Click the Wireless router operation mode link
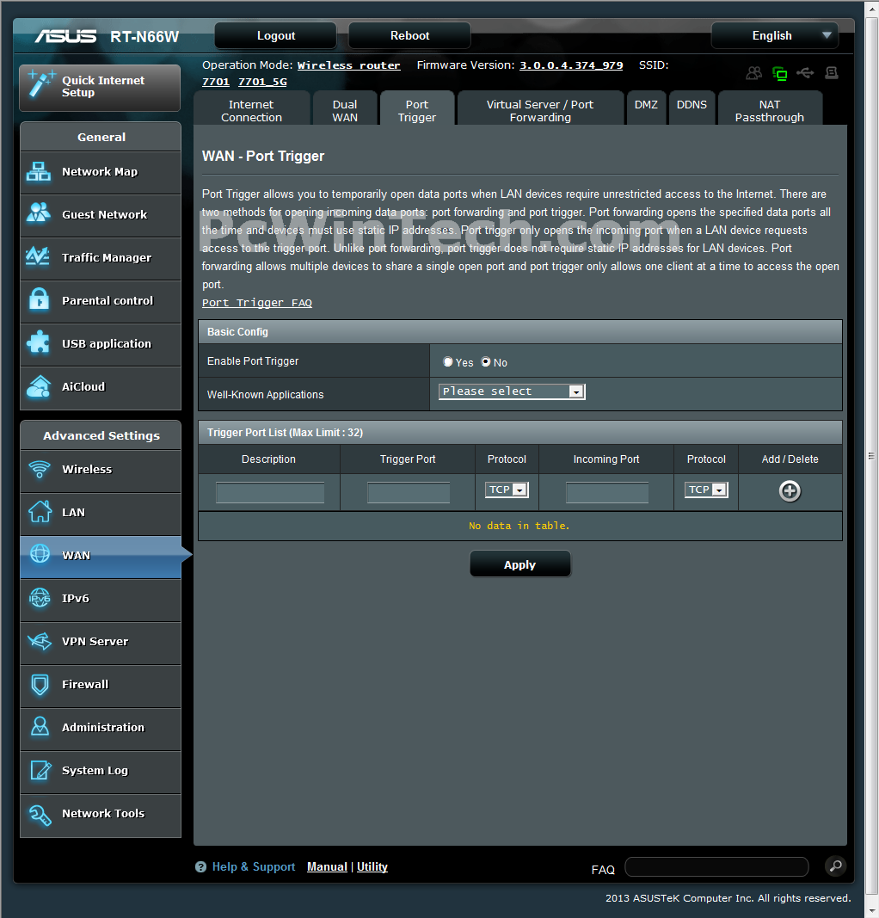 (x=349, y=65)
